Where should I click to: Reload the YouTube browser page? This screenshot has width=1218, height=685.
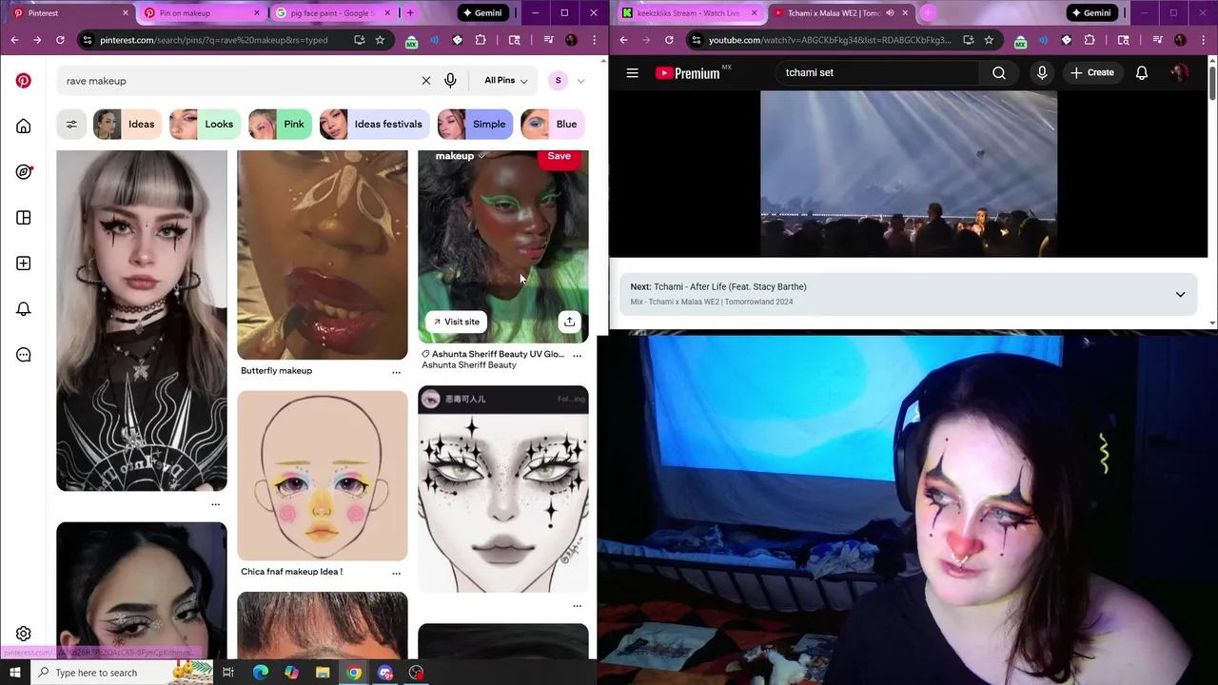[669, 40]
